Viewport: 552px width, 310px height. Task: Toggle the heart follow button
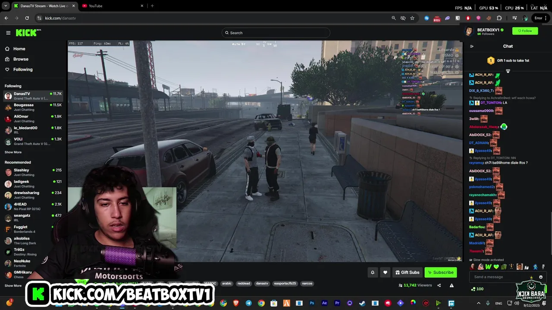385,272
